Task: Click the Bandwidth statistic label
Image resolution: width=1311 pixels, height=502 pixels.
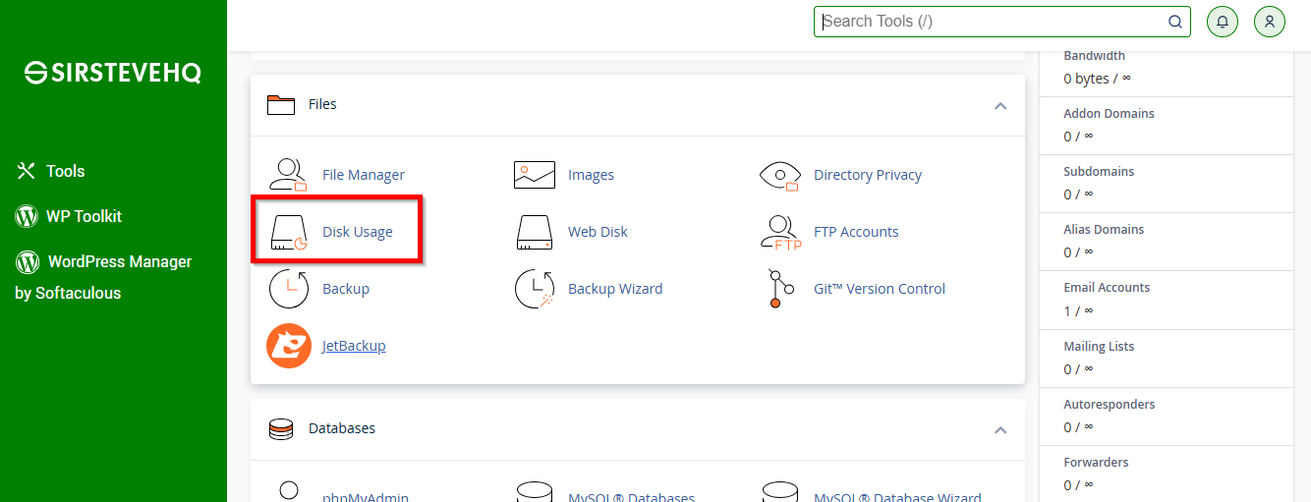Action: click(x=1094, y=56)
